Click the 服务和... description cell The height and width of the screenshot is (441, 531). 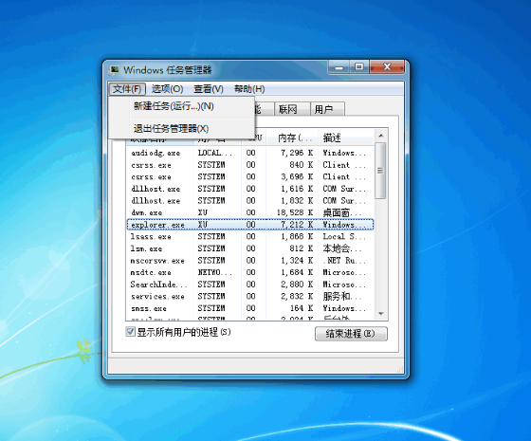pos(342,296)
